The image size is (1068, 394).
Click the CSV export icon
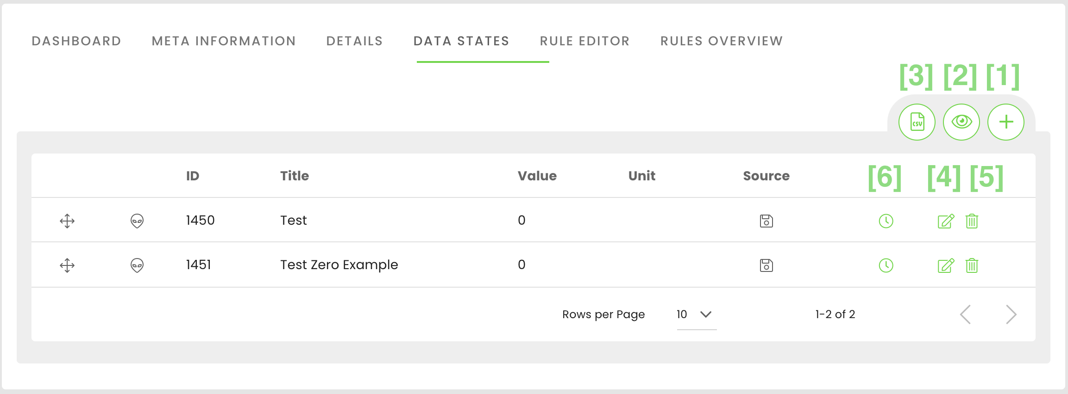tap(917, 122)
